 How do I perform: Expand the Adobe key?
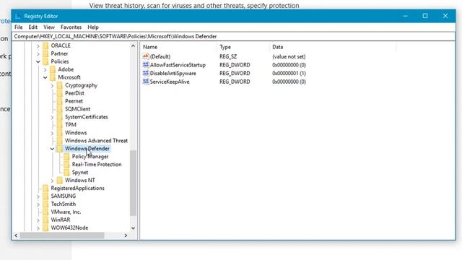tap(45, 70)
